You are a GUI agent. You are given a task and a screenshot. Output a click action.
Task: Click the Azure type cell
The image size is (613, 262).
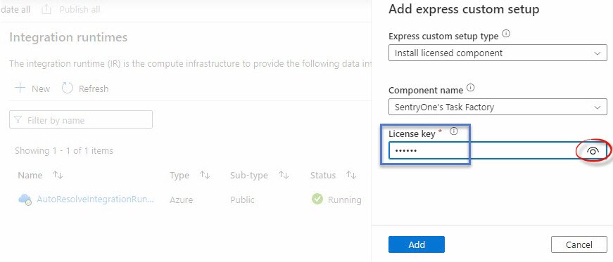(x=181, y=200)
